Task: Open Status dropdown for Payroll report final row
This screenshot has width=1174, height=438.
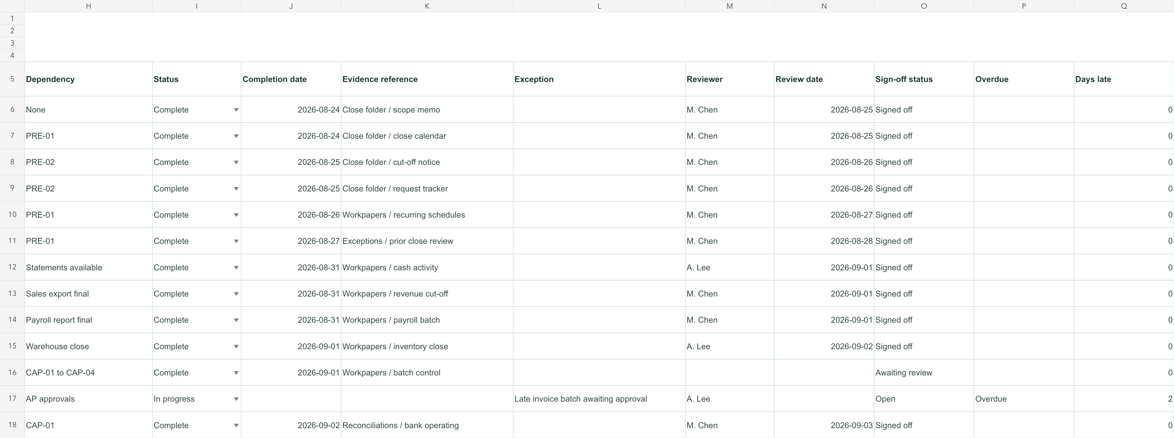Action: tap(236, 320)
